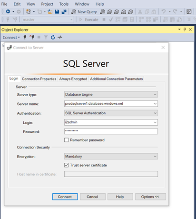Open the Undo history dropdown arrow

tap(169, 11)
